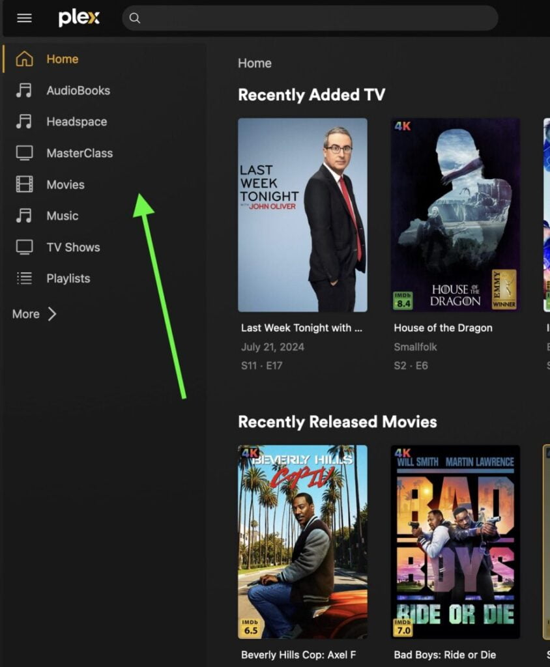
Task: Open the Recently Released Movies section
Action: point(337,422)
